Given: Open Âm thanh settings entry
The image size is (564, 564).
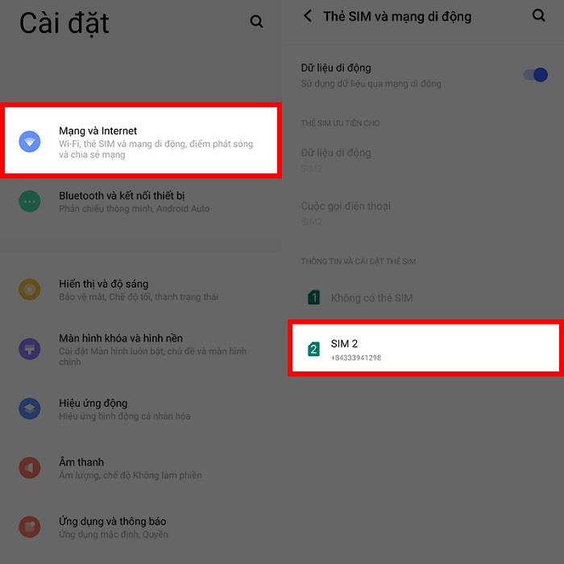Looking at the screenshot, I should point(141,468).
